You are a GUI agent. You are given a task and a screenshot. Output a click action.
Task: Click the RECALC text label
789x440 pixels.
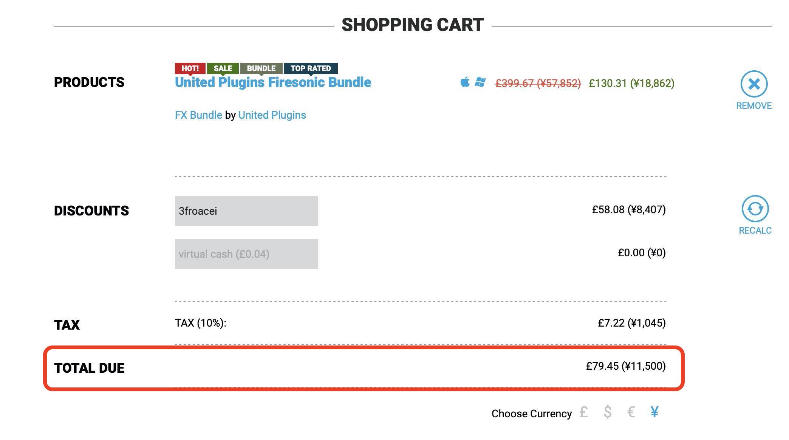pos(755,231)
